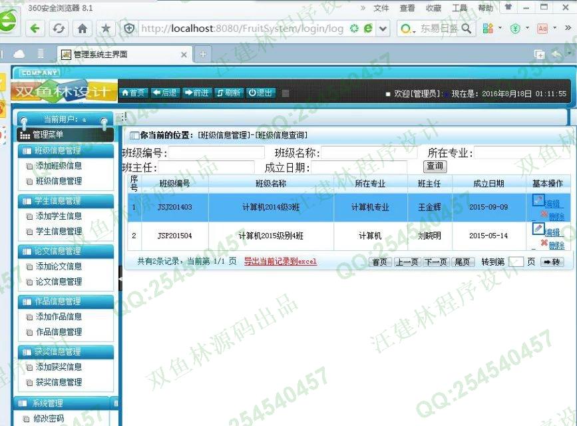Click 首页 home in the system navigation bar
Image resolution: width=577 pixels, height=426 pixels.
click(x=133, y=93)
